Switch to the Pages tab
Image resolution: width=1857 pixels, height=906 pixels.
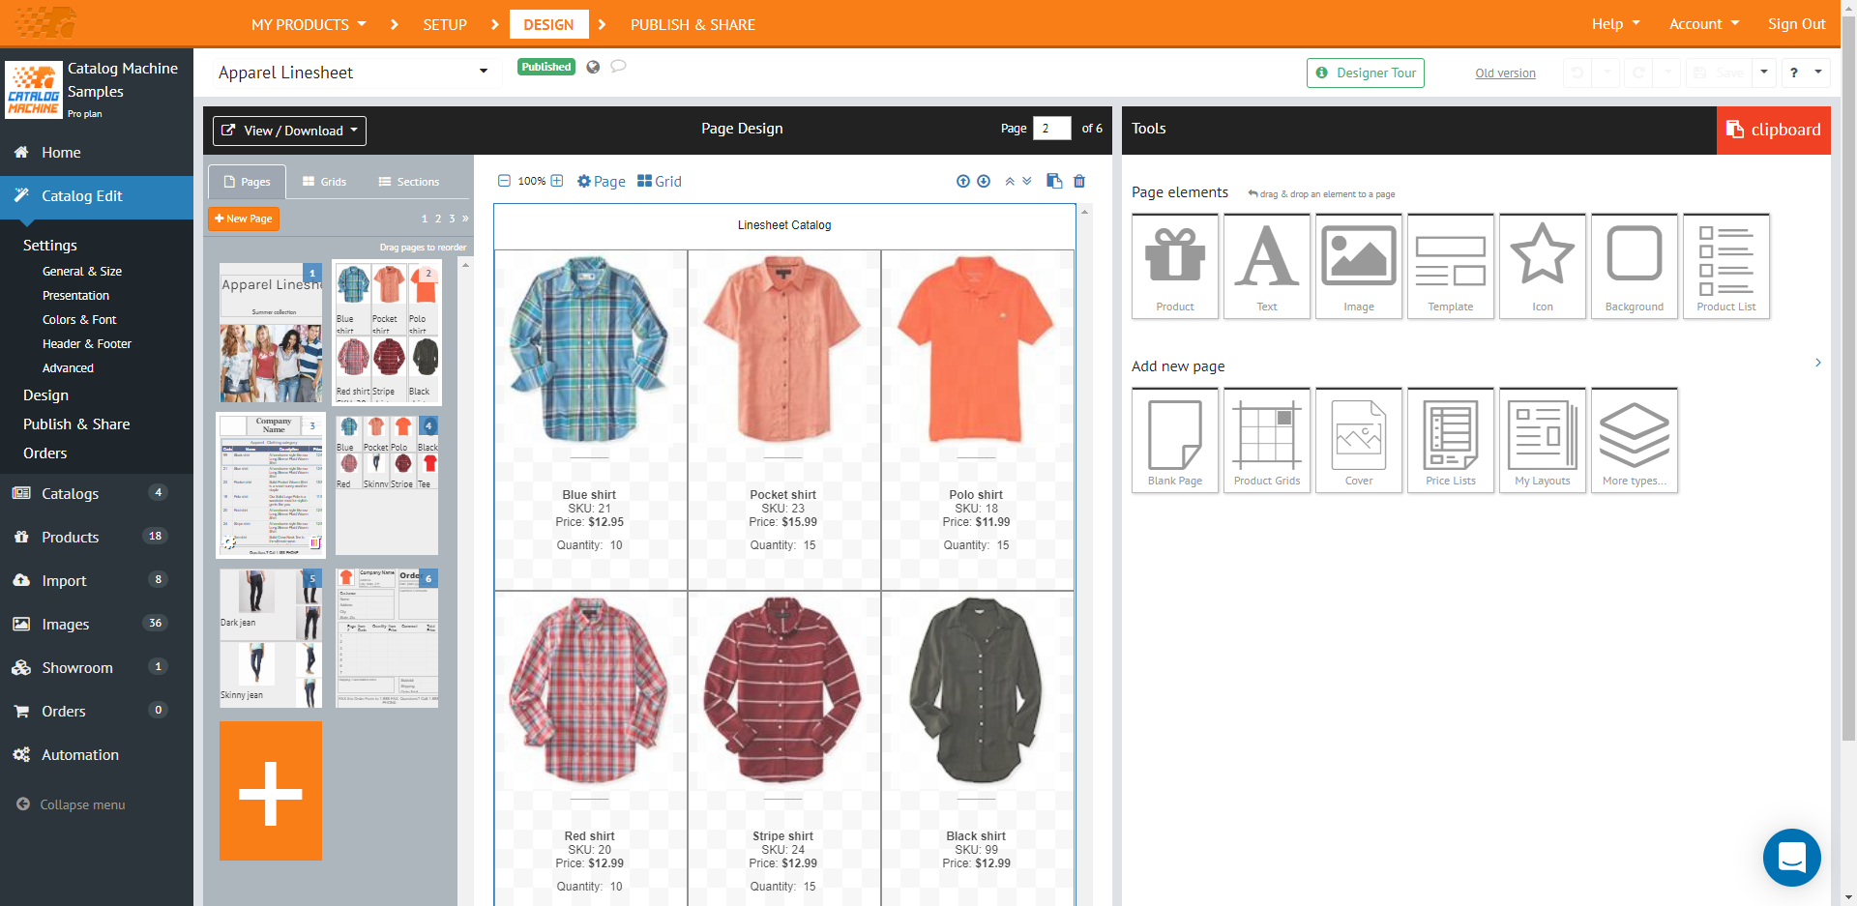247,182
